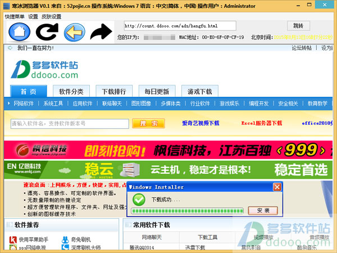Click the 下载工具 column header
Screen dimensions: 337x253
point(208,237)
